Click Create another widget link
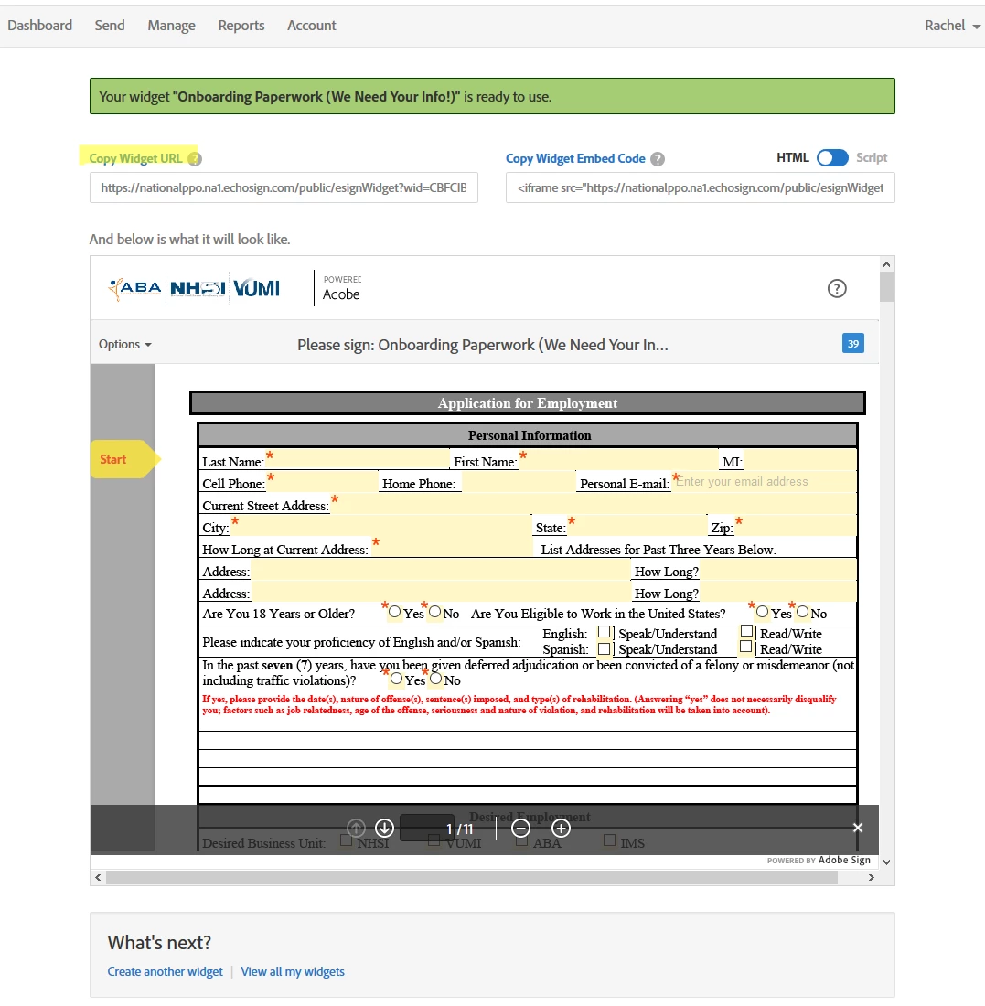Image resolution: width=985 pixels, height=1006 pixels. tap(165, 971)
